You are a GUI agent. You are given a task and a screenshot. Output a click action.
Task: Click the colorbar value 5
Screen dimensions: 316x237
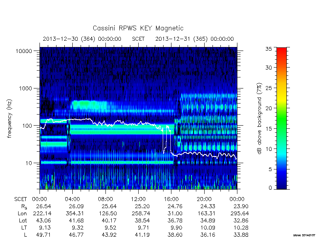click(x=270, y=169)
